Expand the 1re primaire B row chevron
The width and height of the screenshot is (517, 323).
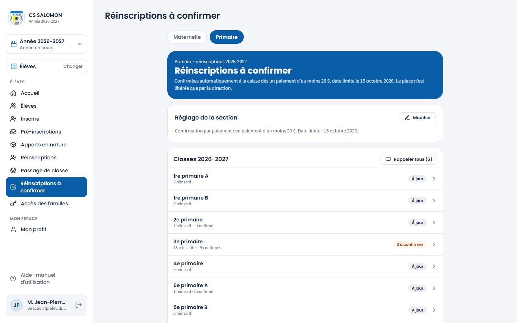[434, 201]
